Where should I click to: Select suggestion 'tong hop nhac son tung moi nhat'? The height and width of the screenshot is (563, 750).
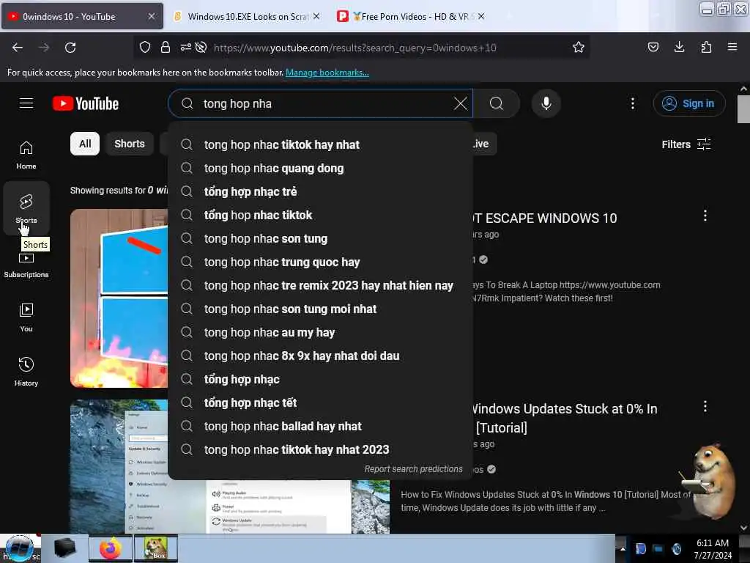pos(321,309)
